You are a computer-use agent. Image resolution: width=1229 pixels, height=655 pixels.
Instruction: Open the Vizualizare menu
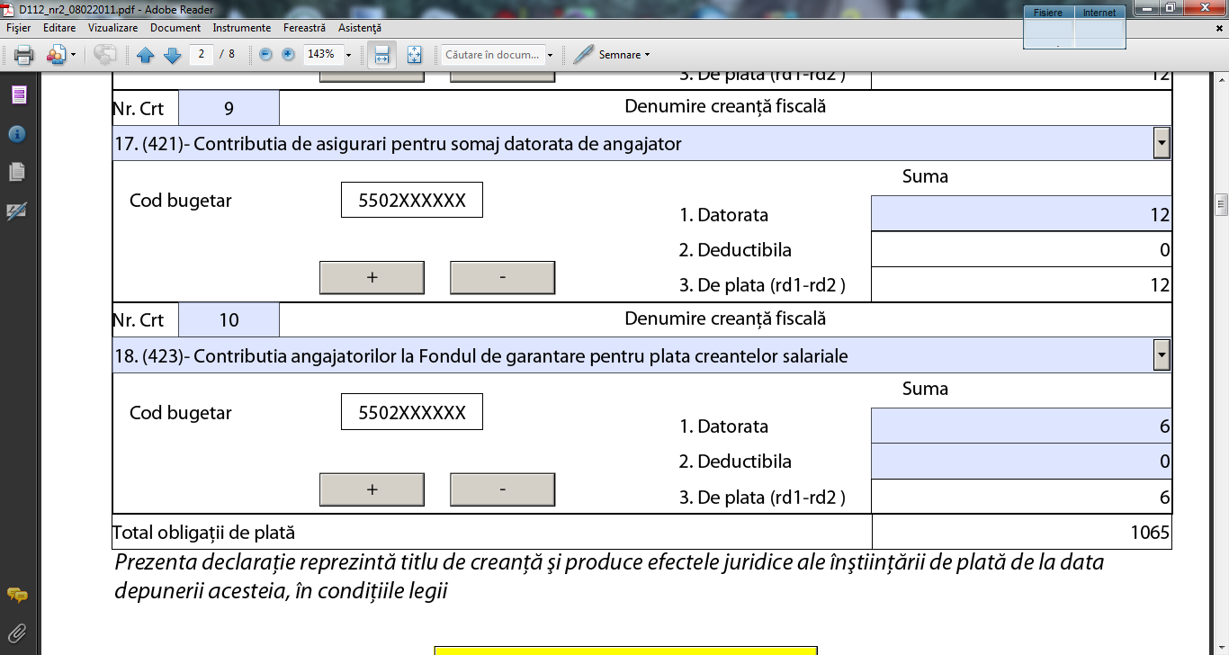113,28
